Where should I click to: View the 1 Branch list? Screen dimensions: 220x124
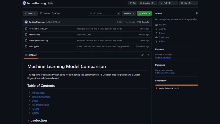[45, 13]
